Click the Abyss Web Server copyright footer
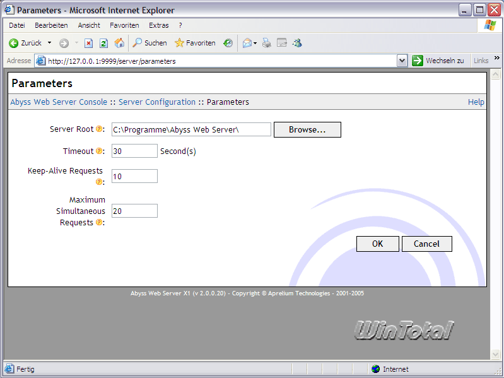The image size is (504, 378). point(247,293)
